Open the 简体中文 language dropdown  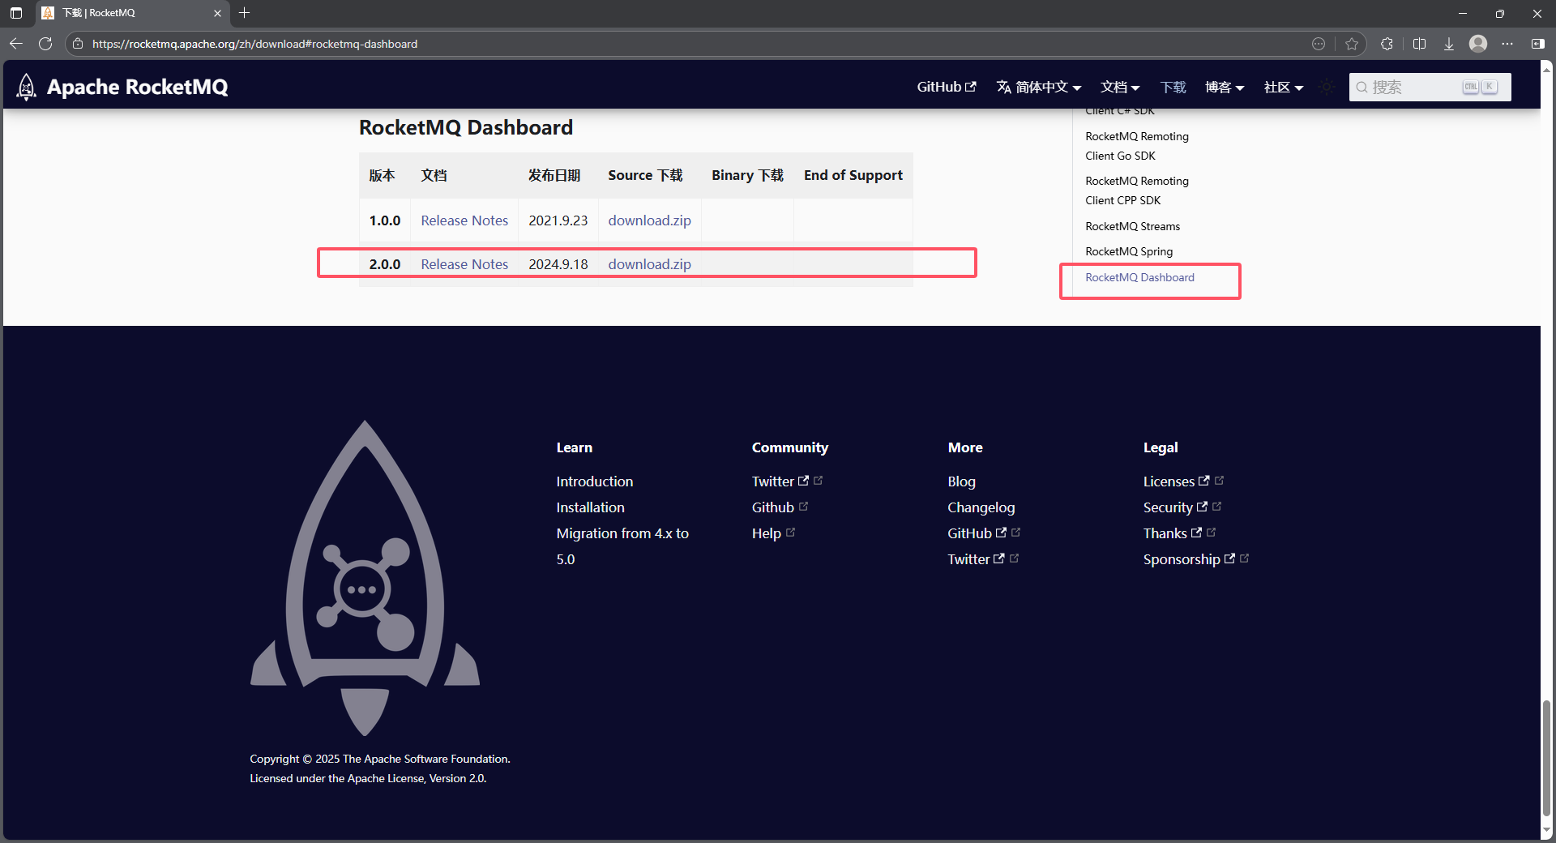(x=1040, y=87)
